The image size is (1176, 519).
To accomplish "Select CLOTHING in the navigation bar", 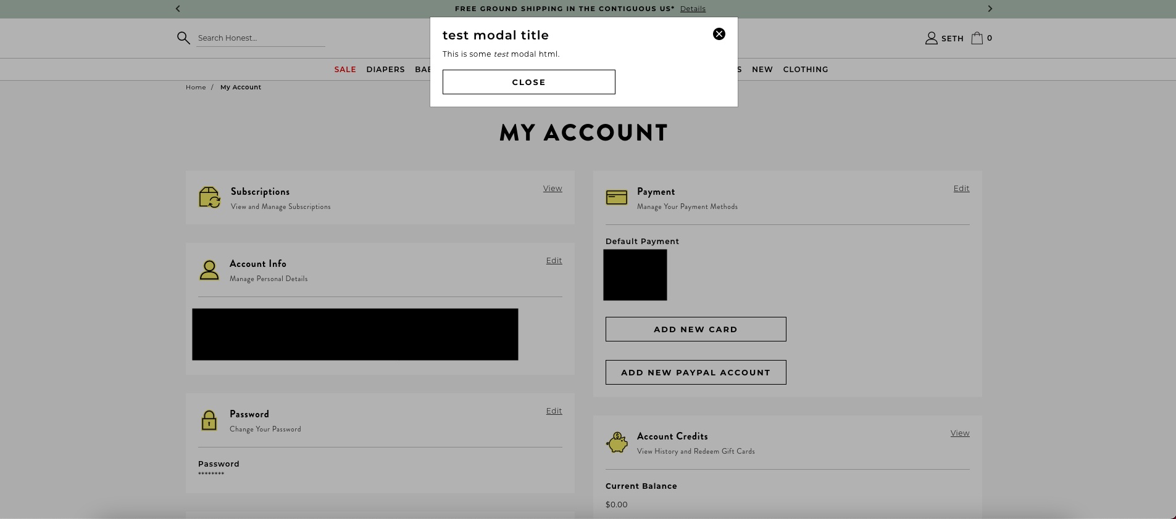I will click(805, 70).
